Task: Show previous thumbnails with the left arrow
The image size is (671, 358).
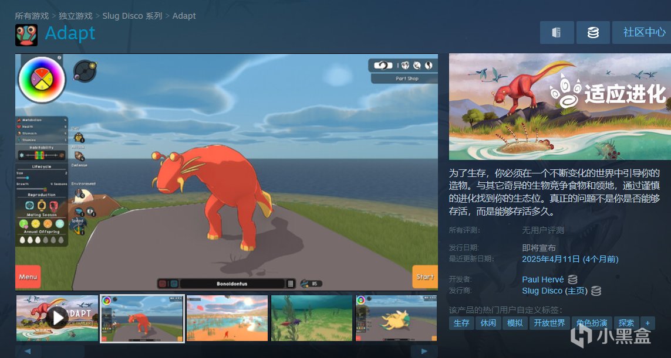Action: pyautogui.click(x=27, y=351)
